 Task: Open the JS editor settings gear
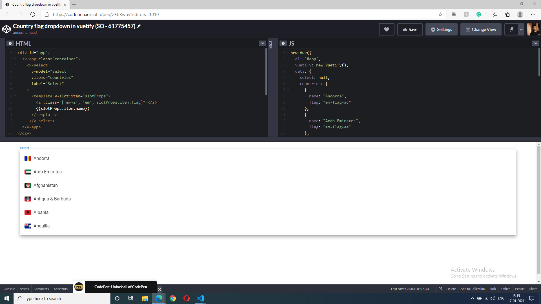click(x=283, y=43)
